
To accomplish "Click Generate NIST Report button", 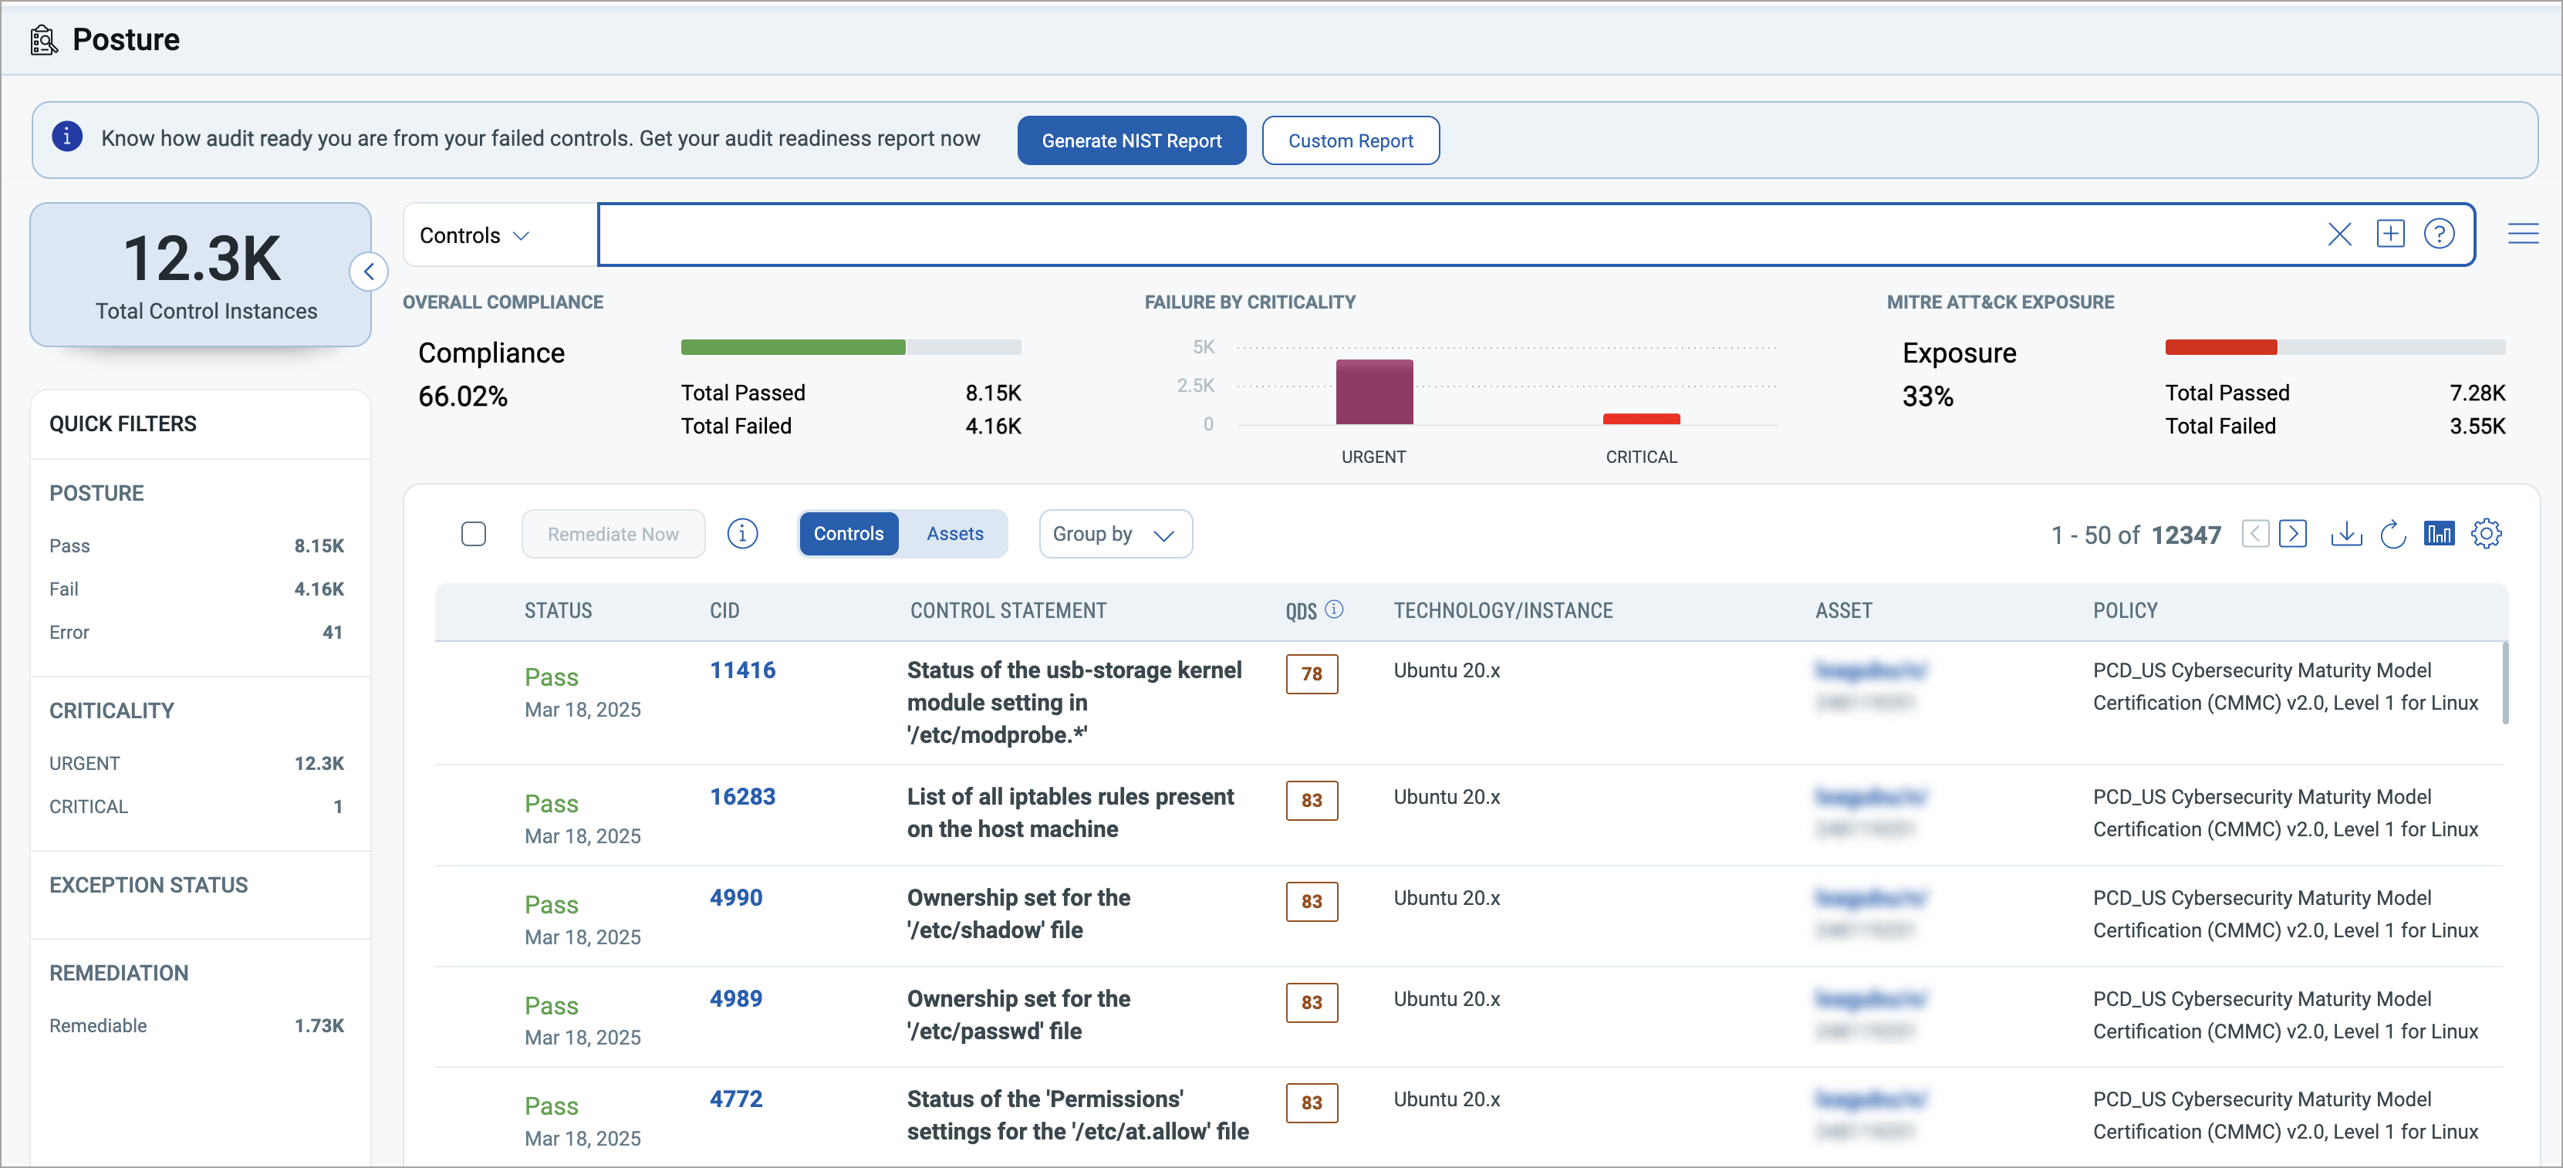I will (1130, 141).
